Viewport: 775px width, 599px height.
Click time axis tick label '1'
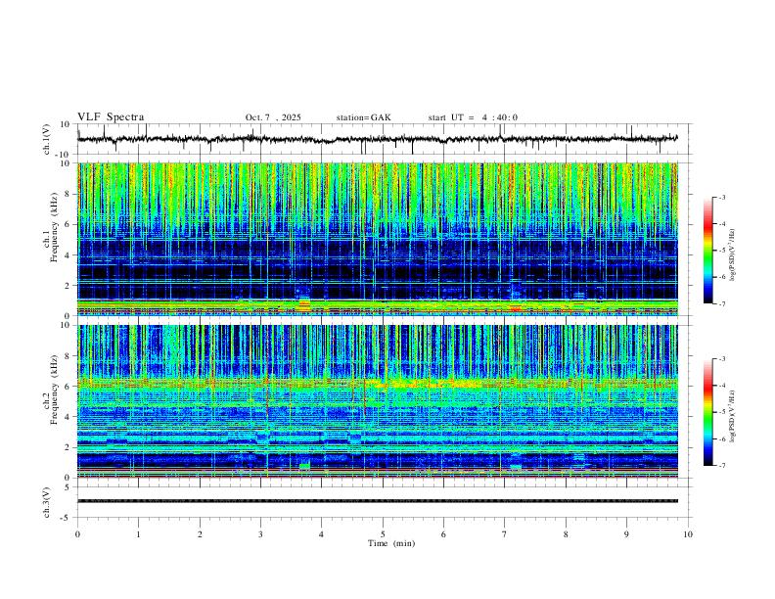click(138, 534)
